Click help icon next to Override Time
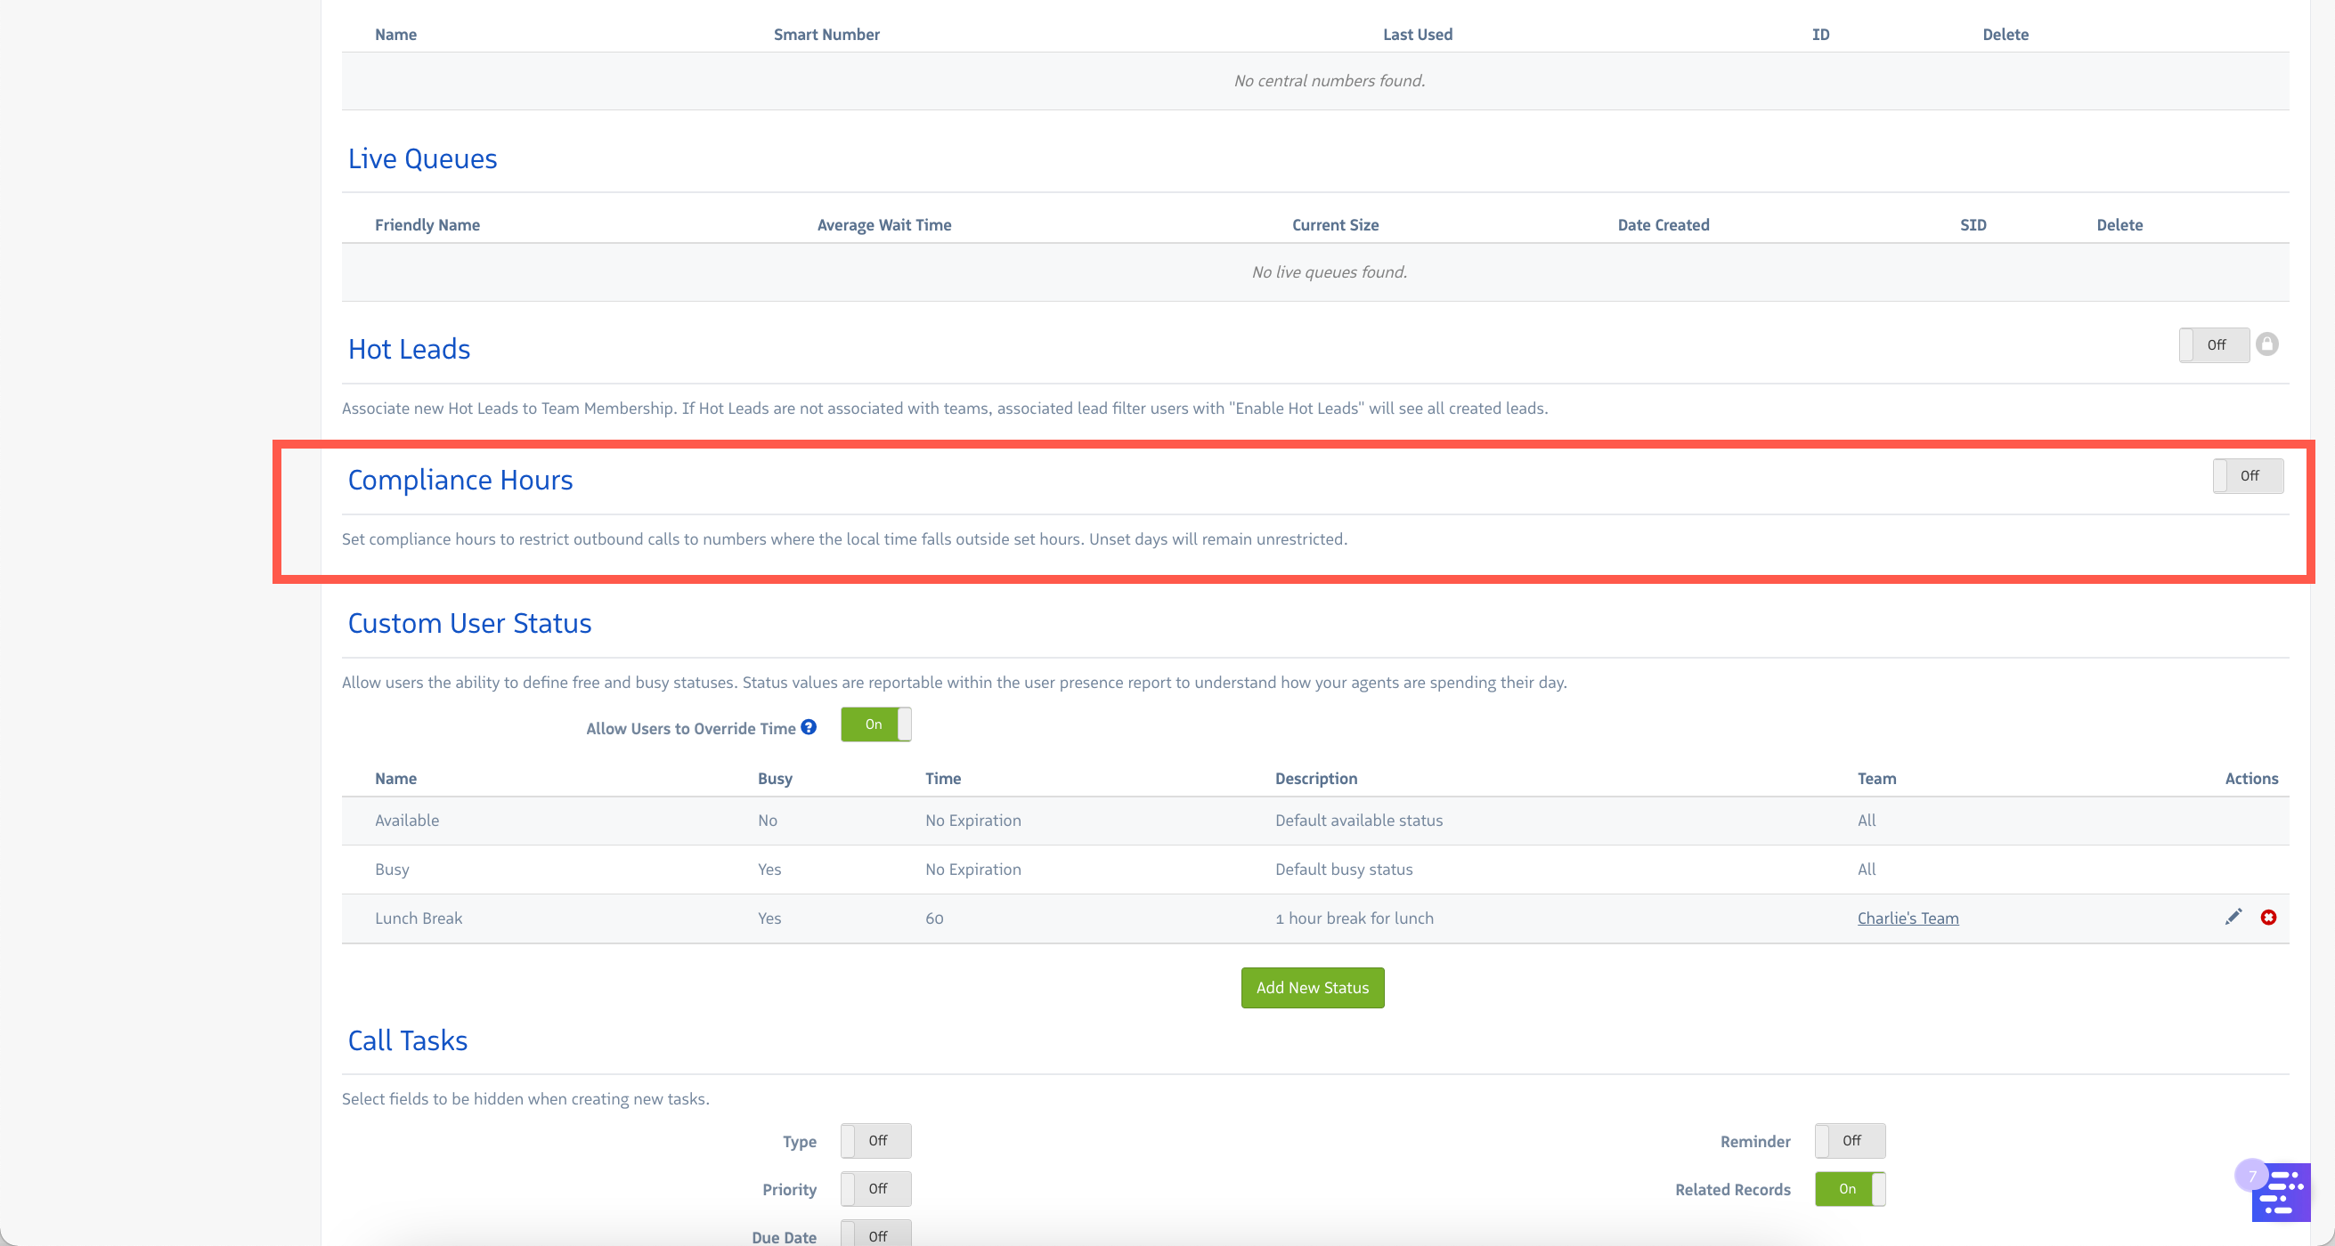Viewport: 2335px width, 1246px height. tap(809, 727)
